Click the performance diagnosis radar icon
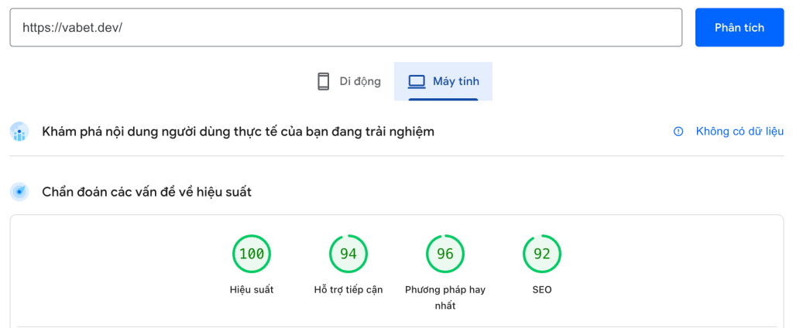 19,192
